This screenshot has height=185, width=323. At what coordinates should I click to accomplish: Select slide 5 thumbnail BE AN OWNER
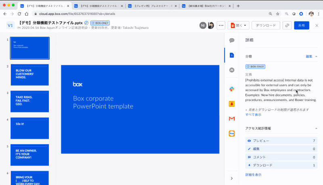30,155
